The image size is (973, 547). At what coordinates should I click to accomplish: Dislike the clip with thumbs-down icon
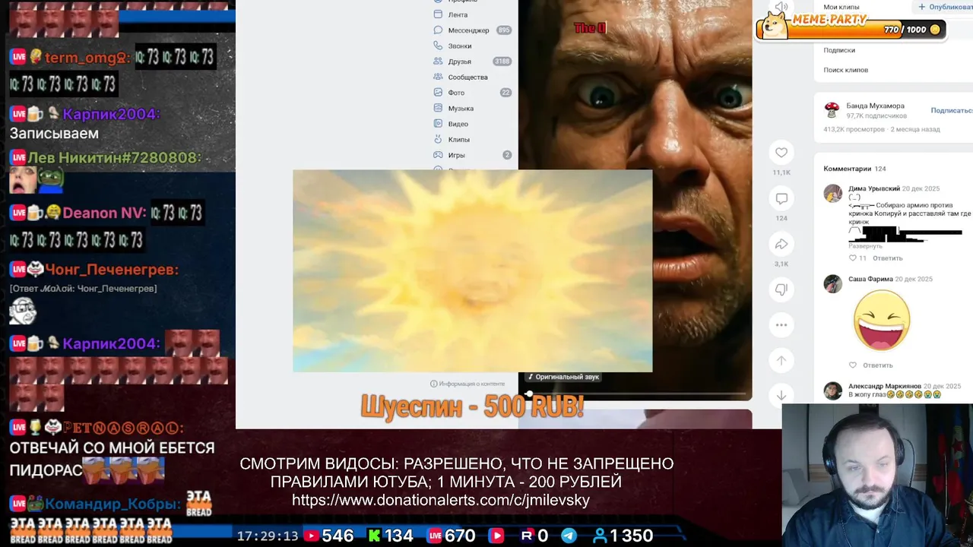(781, 289)
